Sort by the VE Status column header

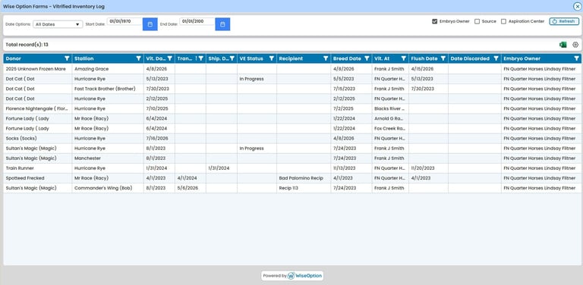(251, 58)
